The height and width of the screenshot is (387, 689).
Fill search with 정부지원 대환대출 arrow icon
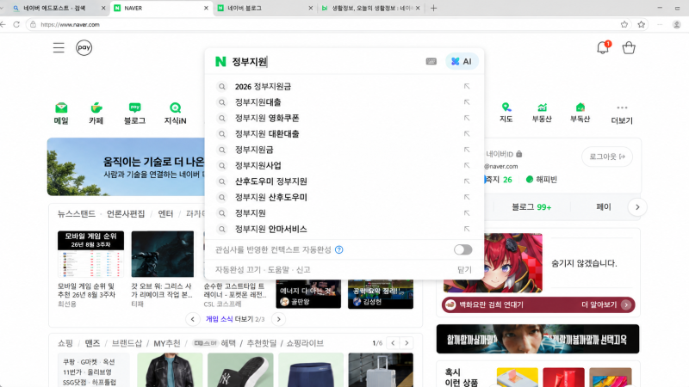pos(467,134)
